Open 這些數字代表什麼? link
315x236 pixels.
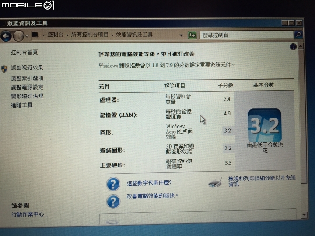tap(149, 183)
